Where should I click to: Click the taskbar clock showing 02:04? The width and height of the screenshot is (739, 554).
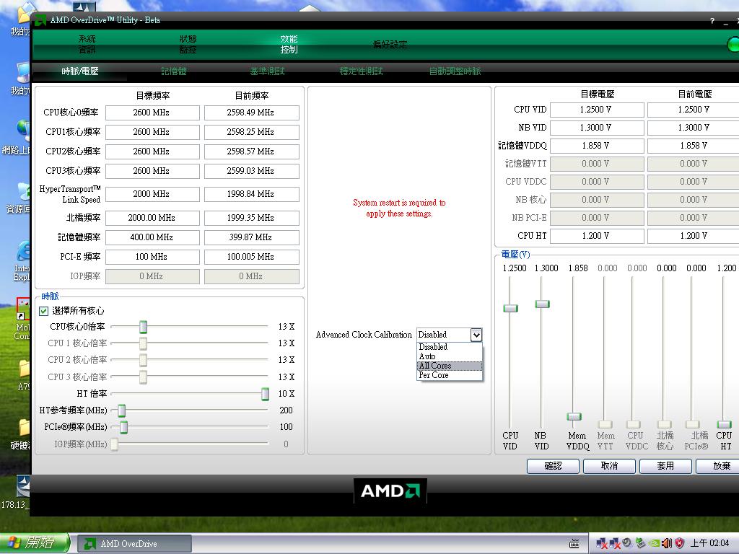pyautogui.click(x=710, y=543)
